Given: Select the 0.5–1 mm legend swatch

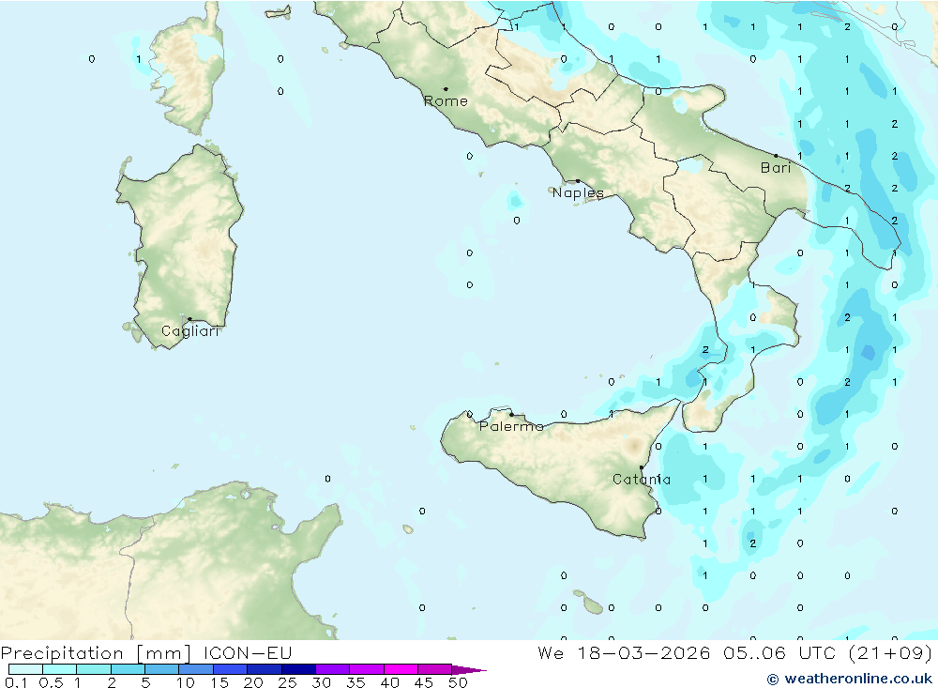Looking at the screenshot, I should pyautogui.click(x=60, y=669).
